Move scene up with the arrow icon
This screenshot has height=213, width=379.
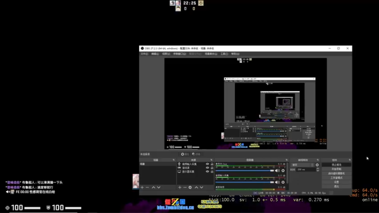coord(153,187)
